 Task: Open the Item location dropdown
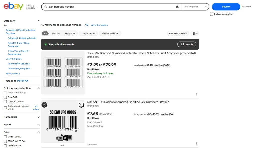[110, 33]
